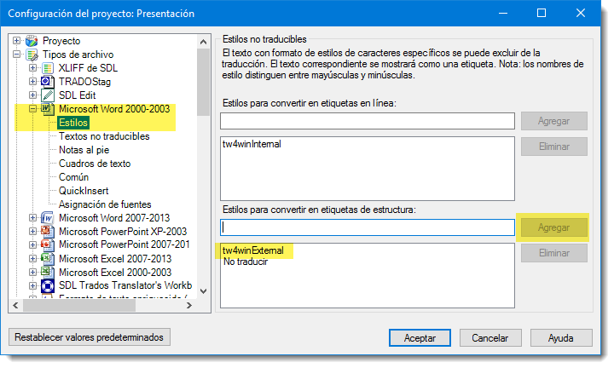Click the vertical scrollbar thumb in tree

(203, 82)
